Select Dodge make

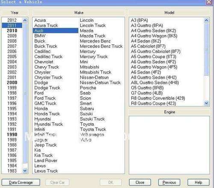click(41, 82)
